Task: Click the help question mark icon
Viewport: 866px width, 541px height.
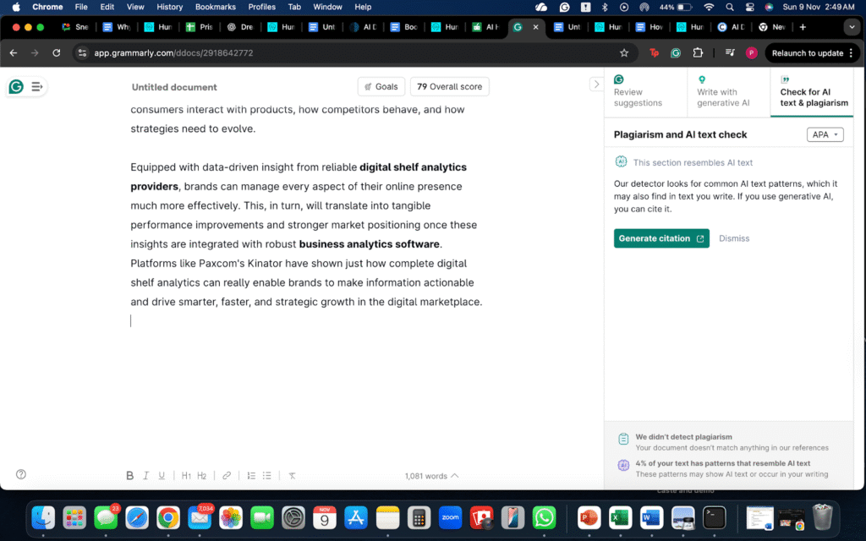Action: coord(21,474)
